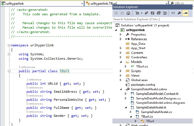The image size is (194, 126).
Task: Expand the Content folder
Action: tap(121, 53)
